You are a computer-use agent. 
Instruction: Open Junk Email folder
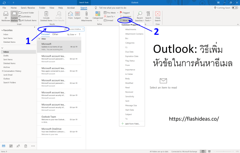(8, 75)
